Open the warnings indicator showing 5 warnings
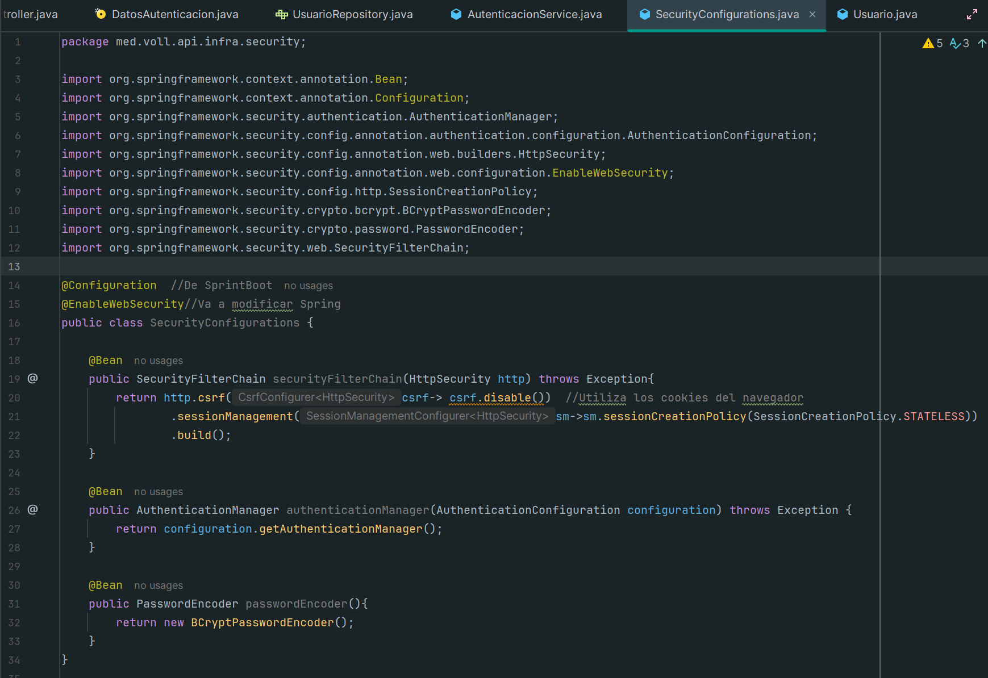Viewport: 988px width, 678px height. [x=932, y=43]
